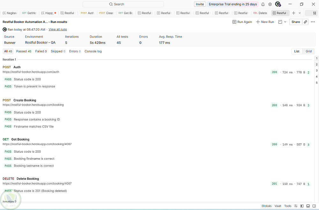The image size is (319, 210).
Task: Add a new tab with the plus icon
Action: coord(293,13)
